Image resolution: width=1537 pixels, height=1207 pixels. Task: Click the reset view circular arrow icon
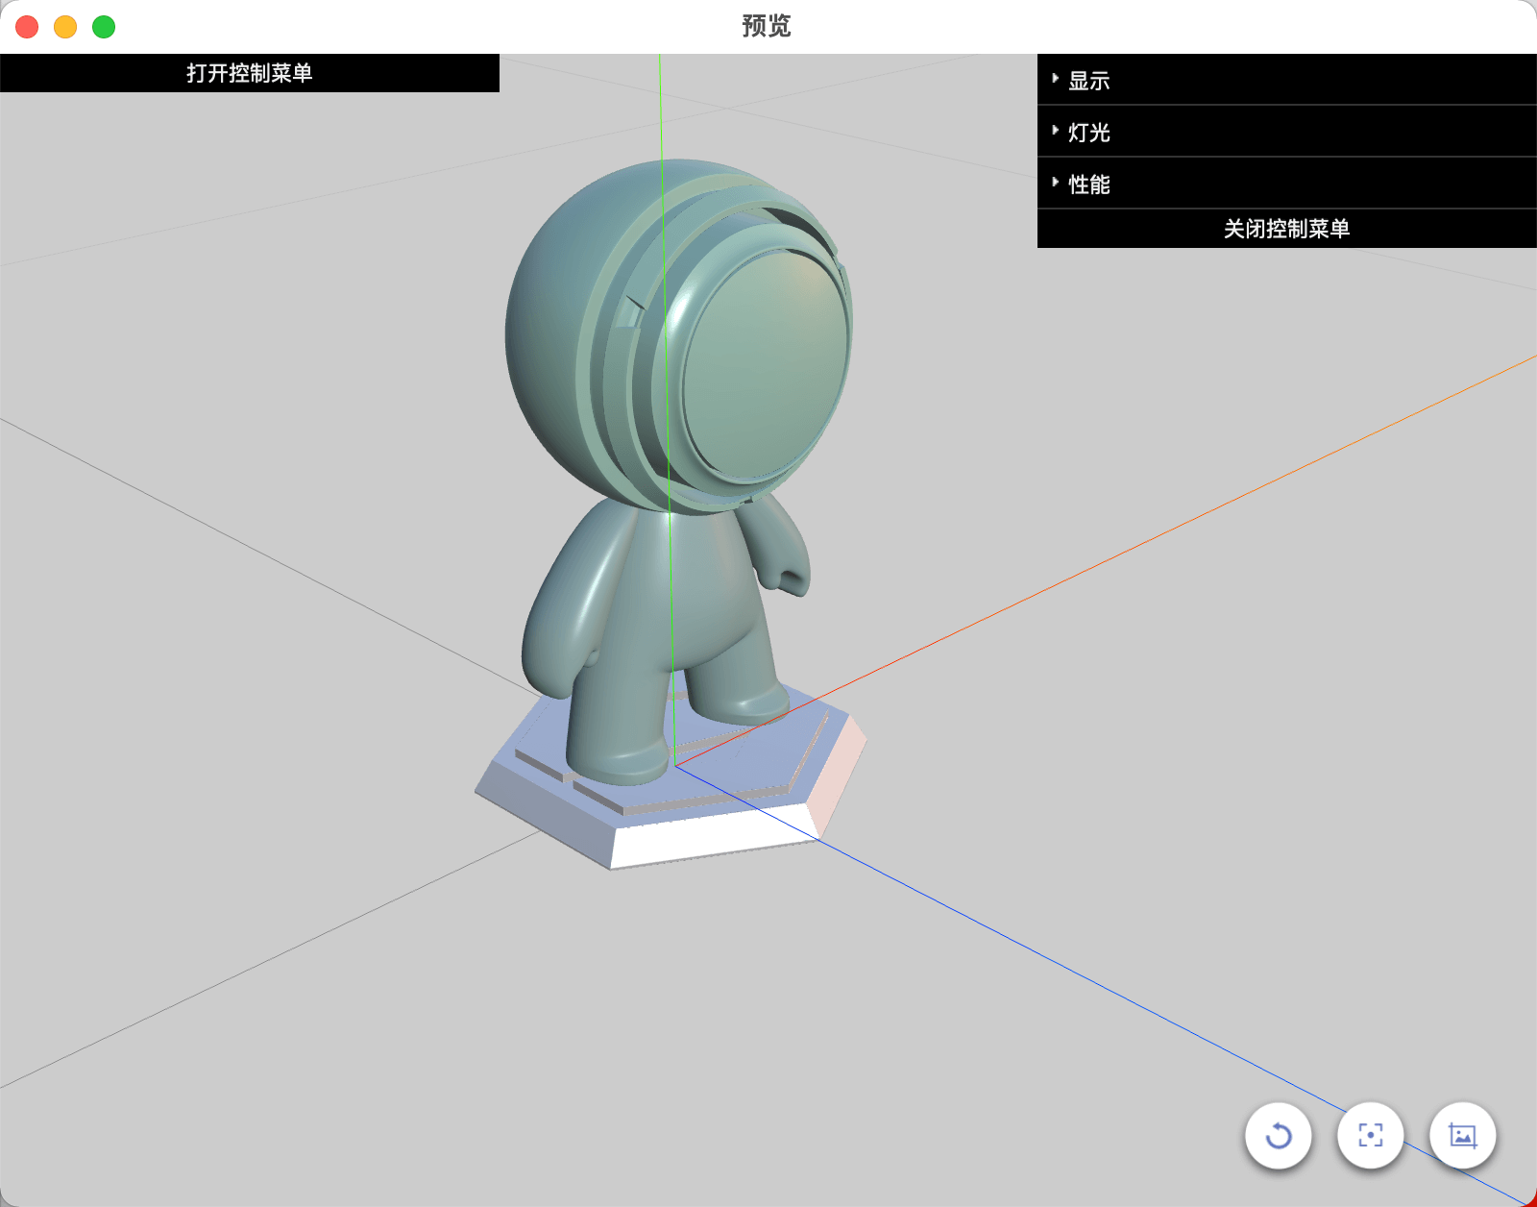[1278, 1136]
